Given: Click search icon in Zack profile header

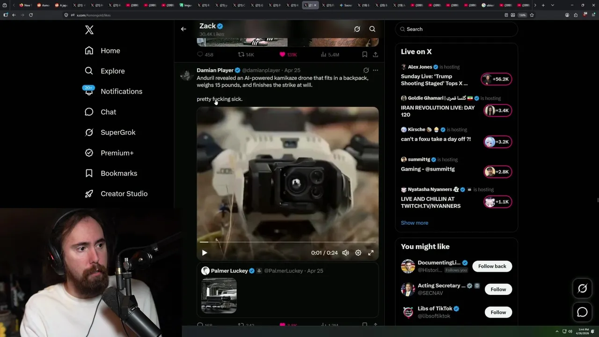Looking at the screenshot, I should 373,29.
